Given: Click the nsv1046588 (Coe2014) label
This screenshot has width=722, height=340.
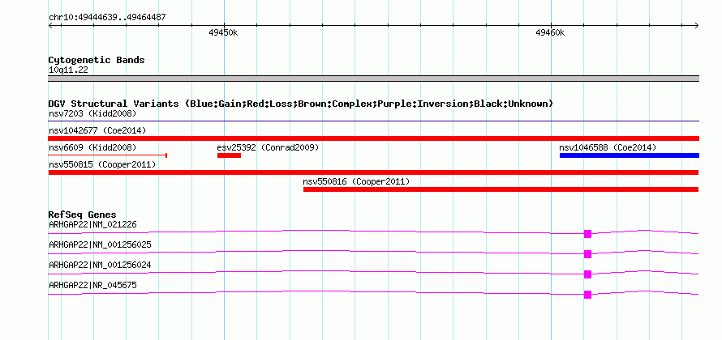Looking at the screenshot, I should pos(608,147).
